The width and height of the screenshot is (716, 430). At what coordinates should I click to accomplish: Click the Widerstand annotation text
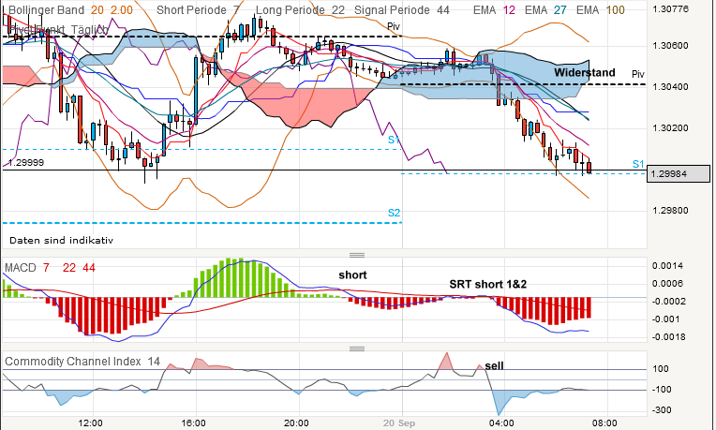click(585, 72)
